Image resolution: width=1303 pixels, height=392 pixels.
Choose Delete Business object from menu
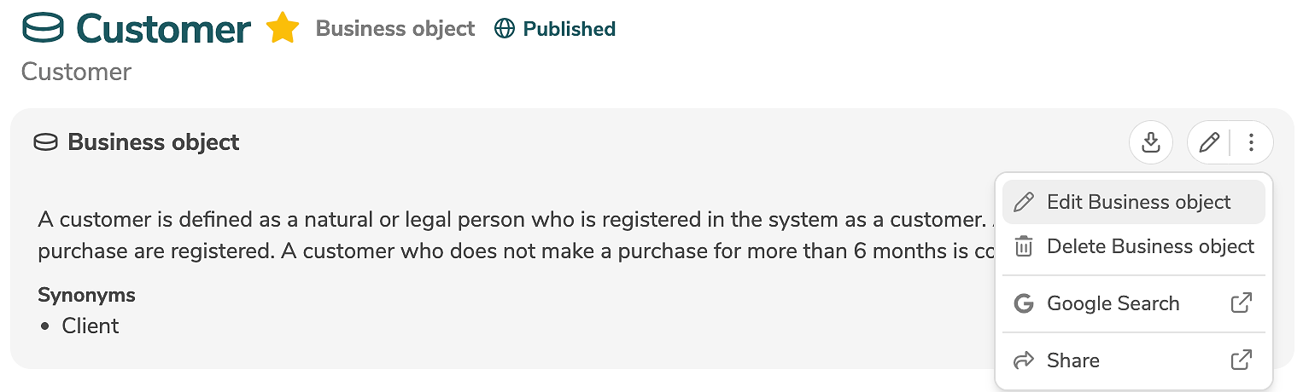tap(1149, 247)
